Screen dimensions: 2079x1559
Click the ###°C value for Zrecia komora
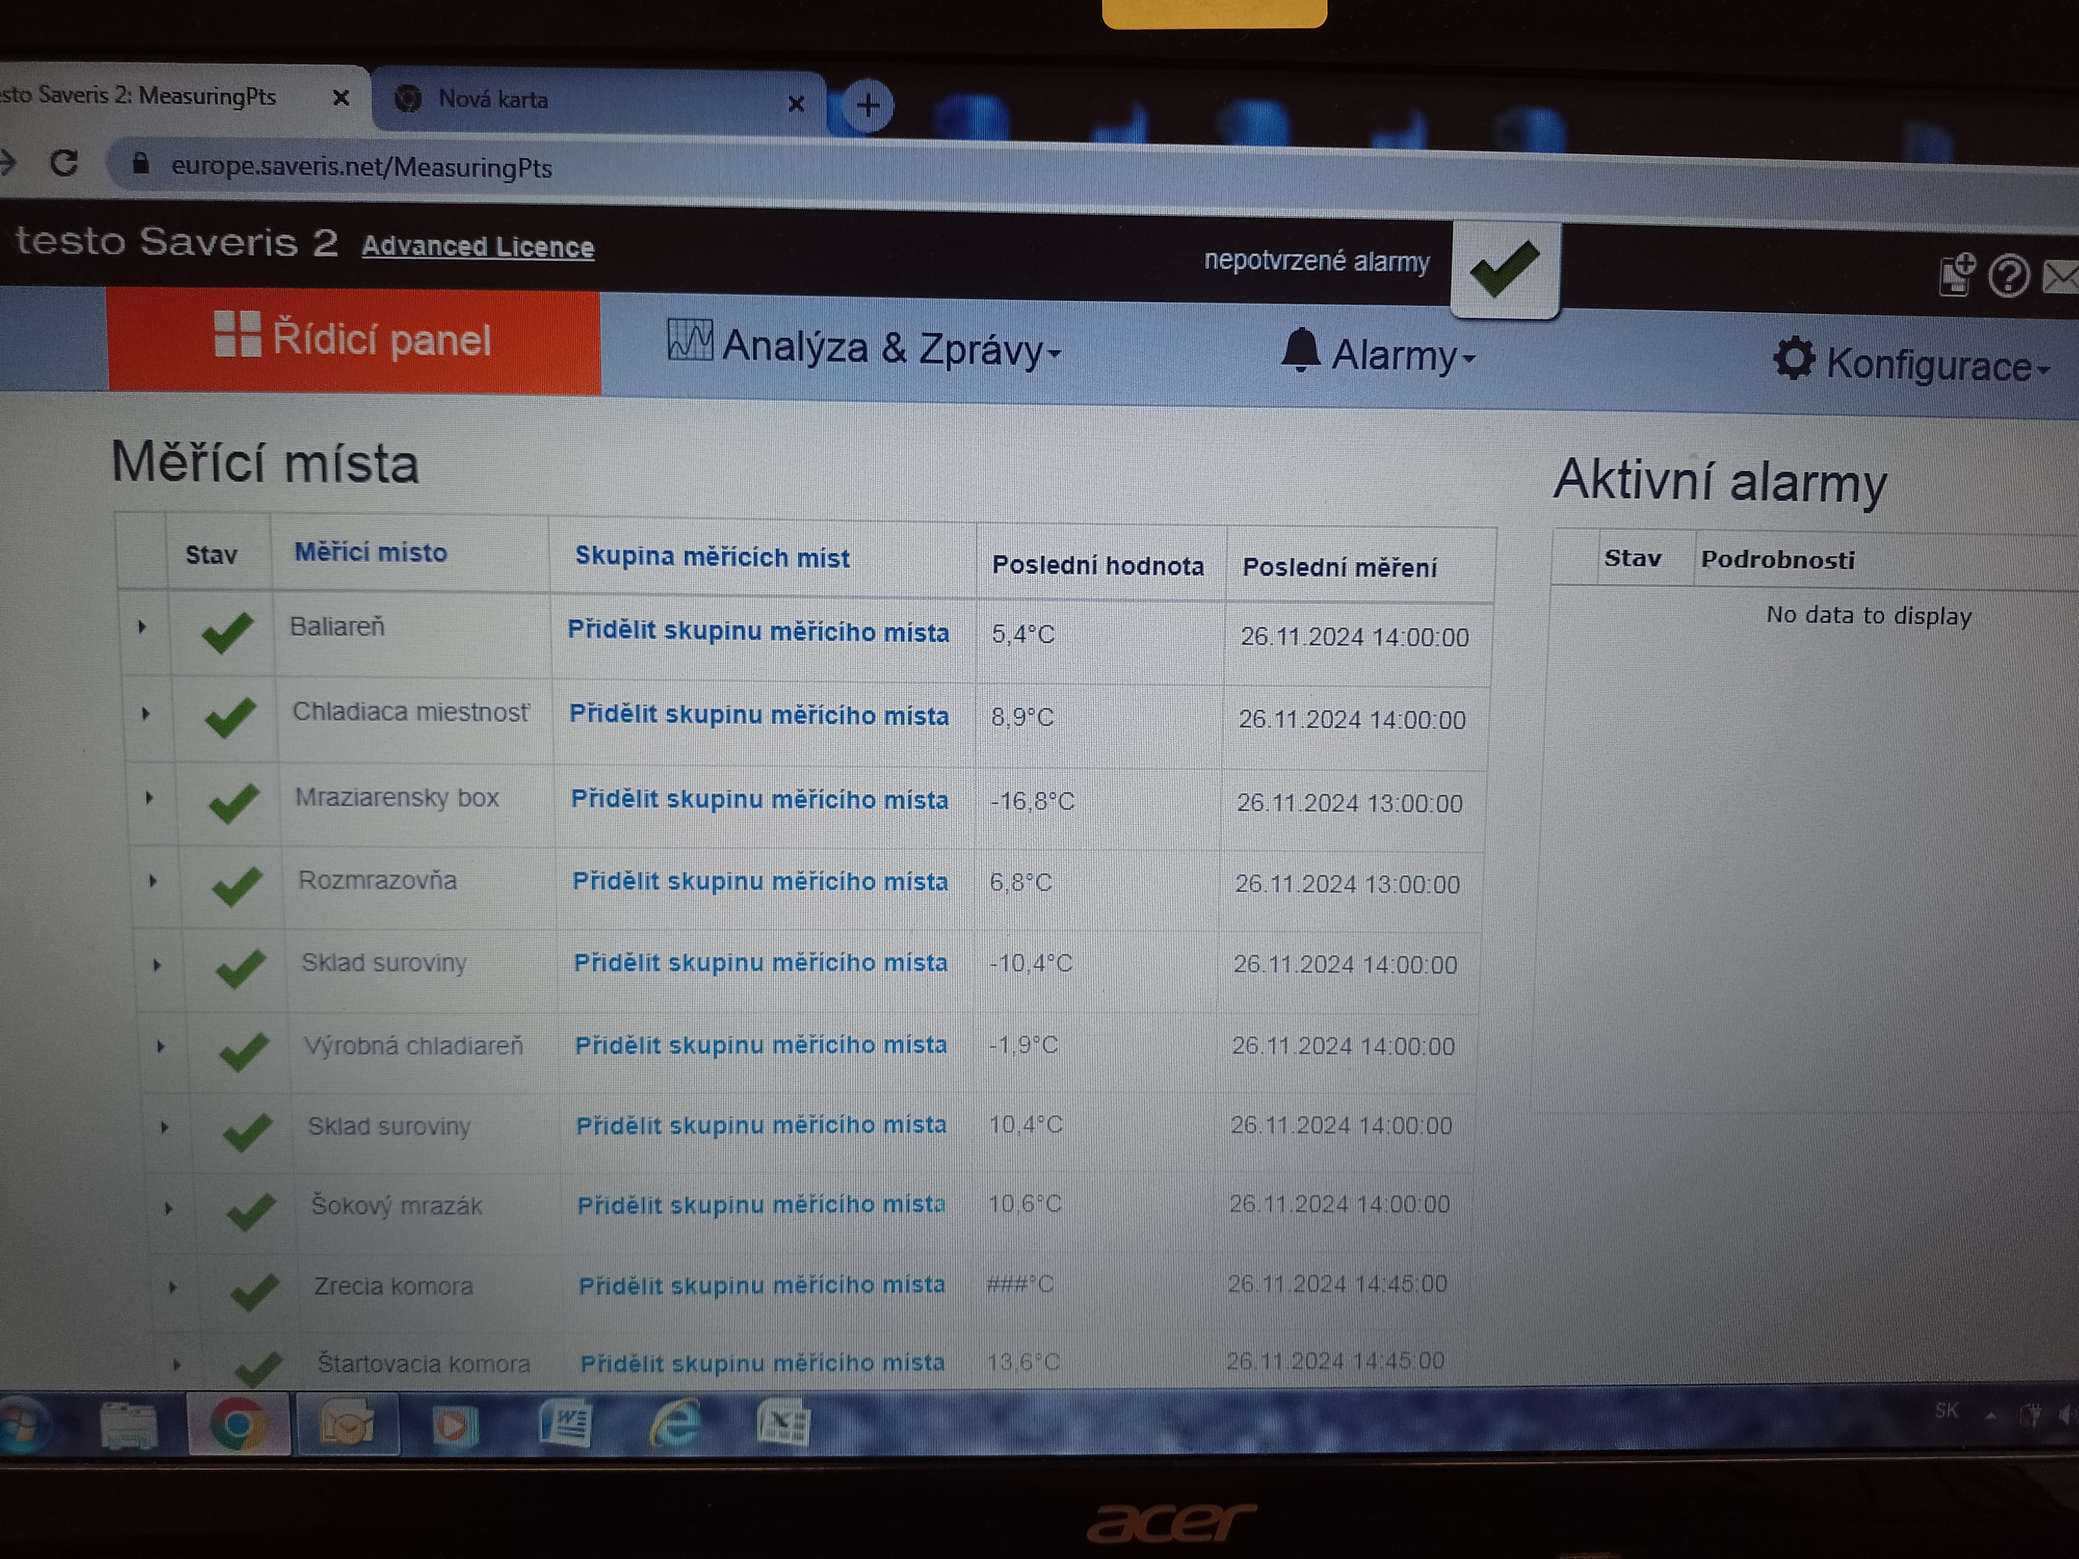point(1020,1284)
